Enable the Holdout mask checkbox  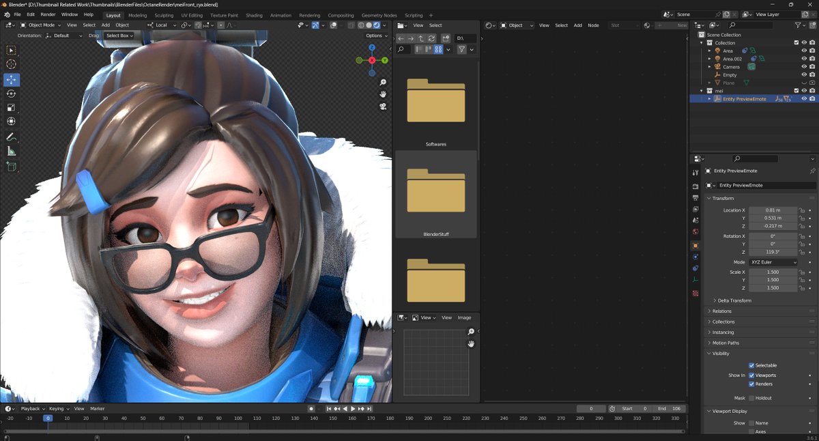click(751, 398)
